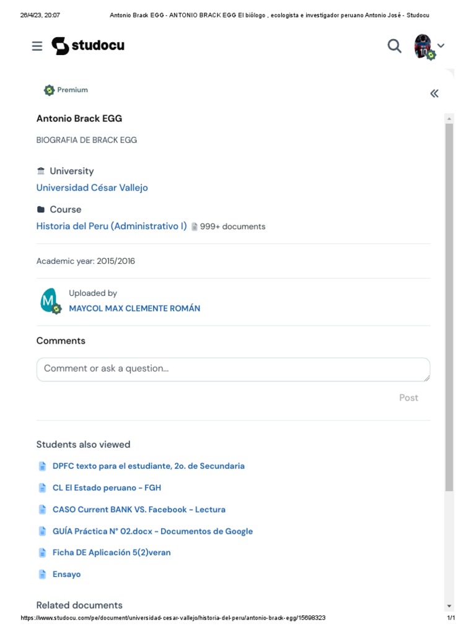The height and width of the screenshot is (634, 476).
Task: Open Historia del Peru course link
Action: point(112,226)
